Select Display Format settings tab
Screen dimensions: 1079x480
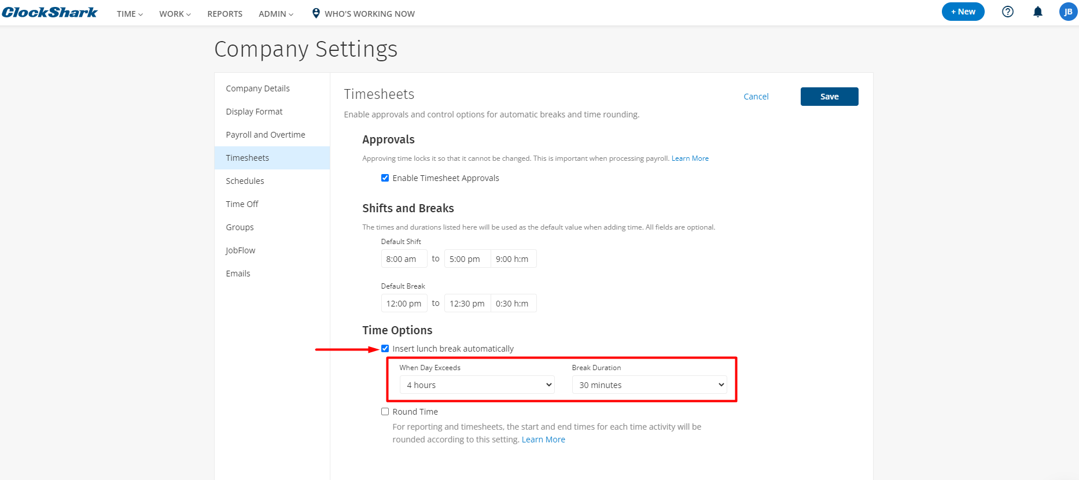(272, 112)
